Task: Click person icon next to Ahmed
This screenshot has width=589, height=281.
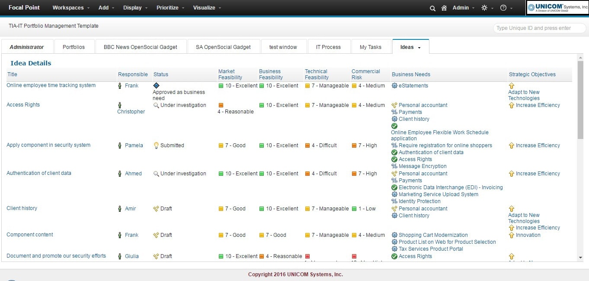Action: tap(120, 174)
